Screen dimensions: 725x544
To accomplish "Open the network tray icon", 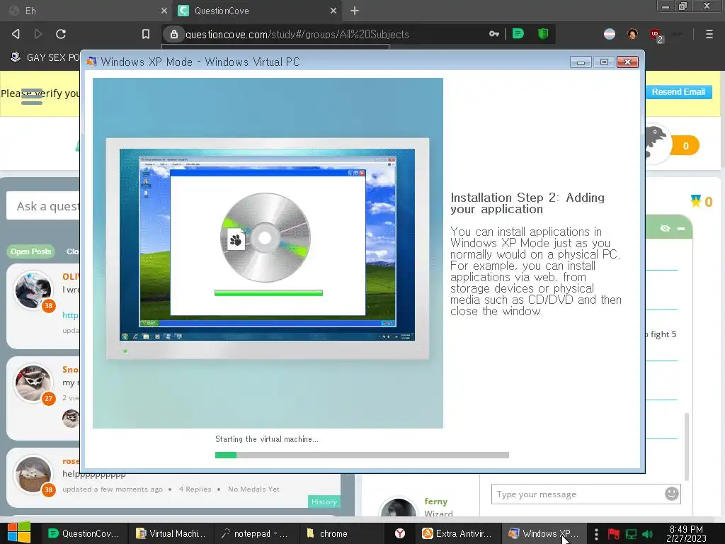I will [631, 534].
